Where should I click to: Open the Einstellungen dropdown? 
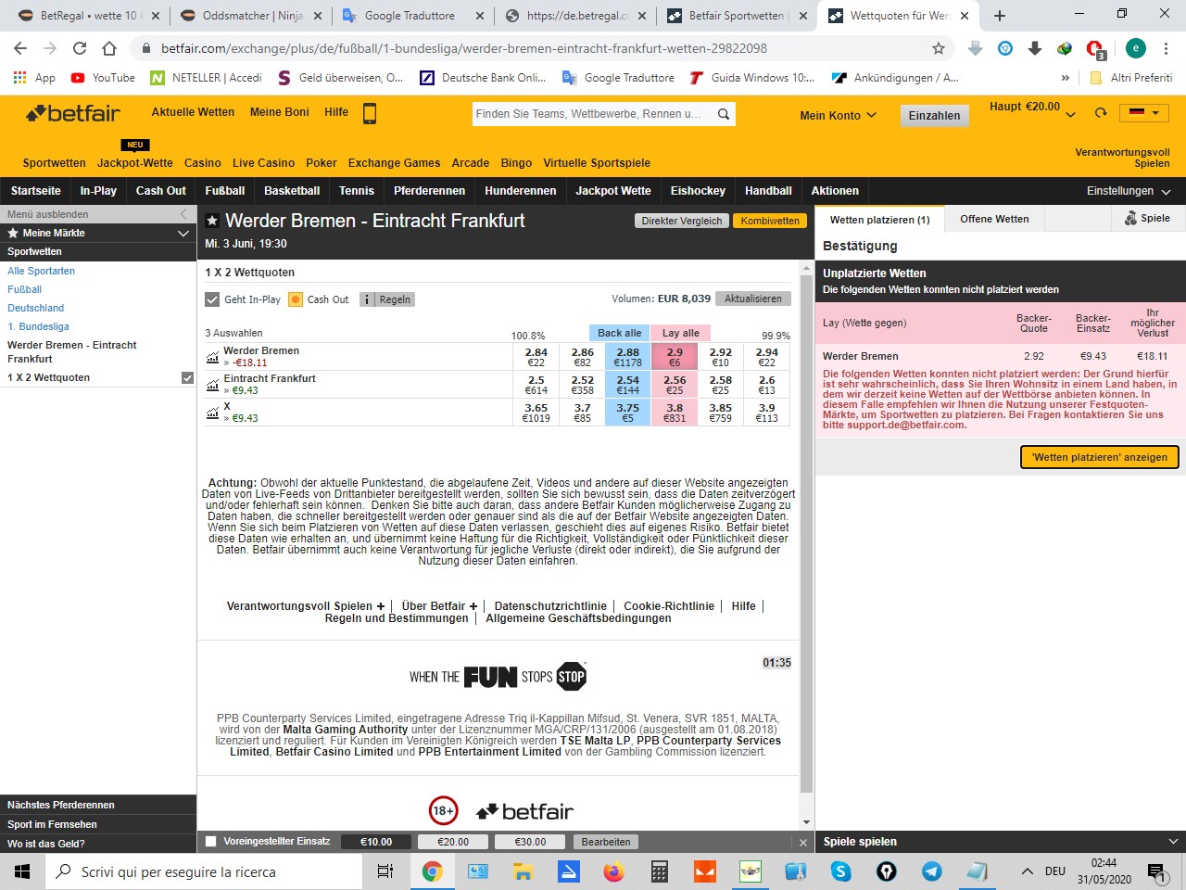click(1128, 191)
